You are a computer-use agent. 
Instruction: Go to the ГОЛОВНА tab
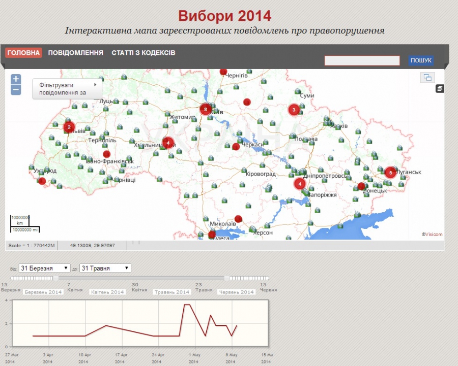point(23,53)
